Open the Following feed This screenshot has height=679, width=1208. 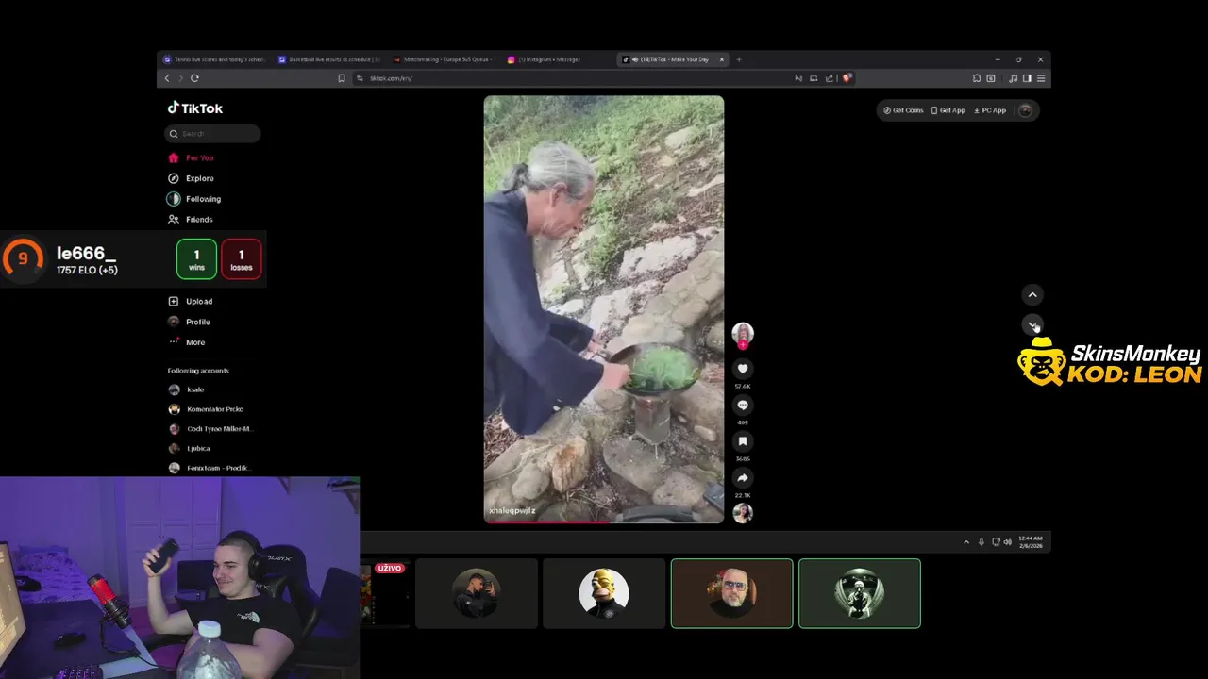(194, 199)
